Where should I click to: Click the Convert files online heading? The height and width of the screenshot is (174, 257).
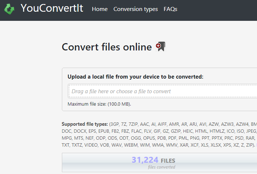pyautogui.click(x=107, y=47)
